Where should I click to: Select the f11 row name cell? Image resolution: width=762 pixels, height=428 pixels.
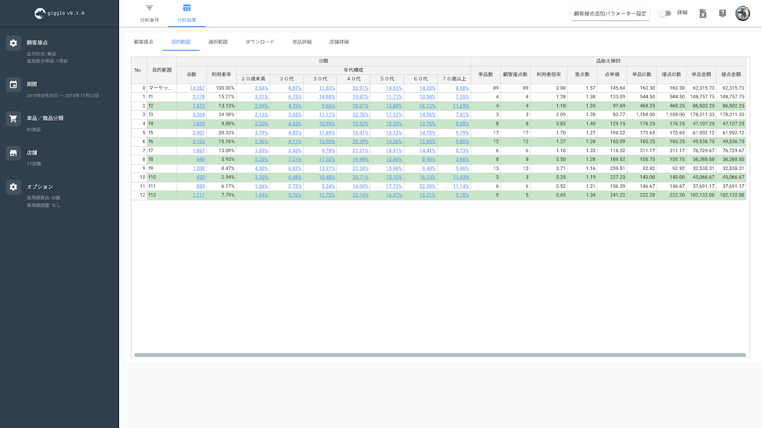(161, 186)
